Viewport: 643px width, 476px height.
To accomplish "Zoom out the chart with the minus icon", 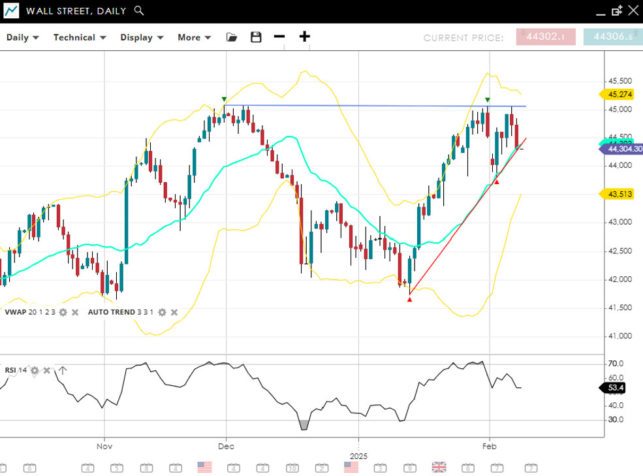I will [279, 37].
